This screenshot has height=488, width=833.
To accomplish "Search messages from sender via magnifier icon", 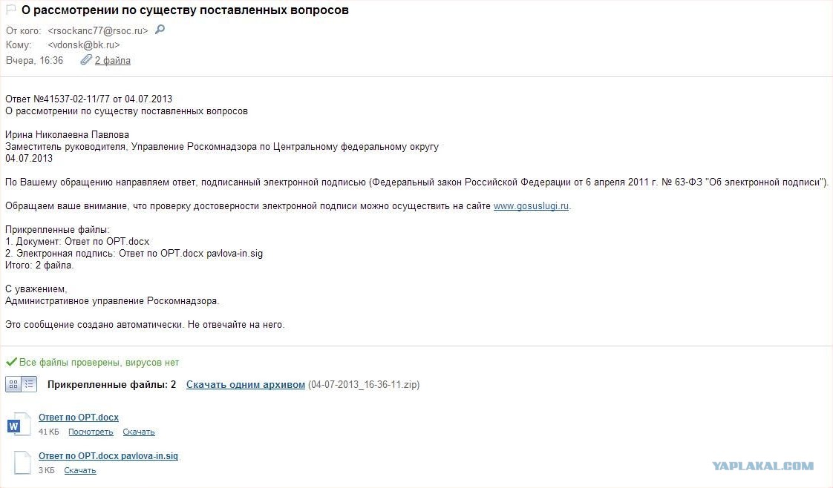I will (x=160, y=30).
